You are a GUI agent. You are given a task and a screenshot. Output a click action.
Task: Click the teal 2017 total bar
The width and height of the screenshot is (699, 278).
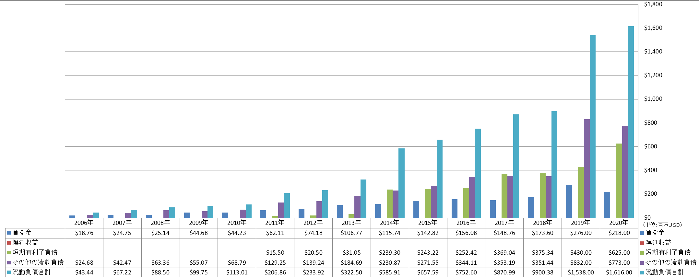click(516, 166)
